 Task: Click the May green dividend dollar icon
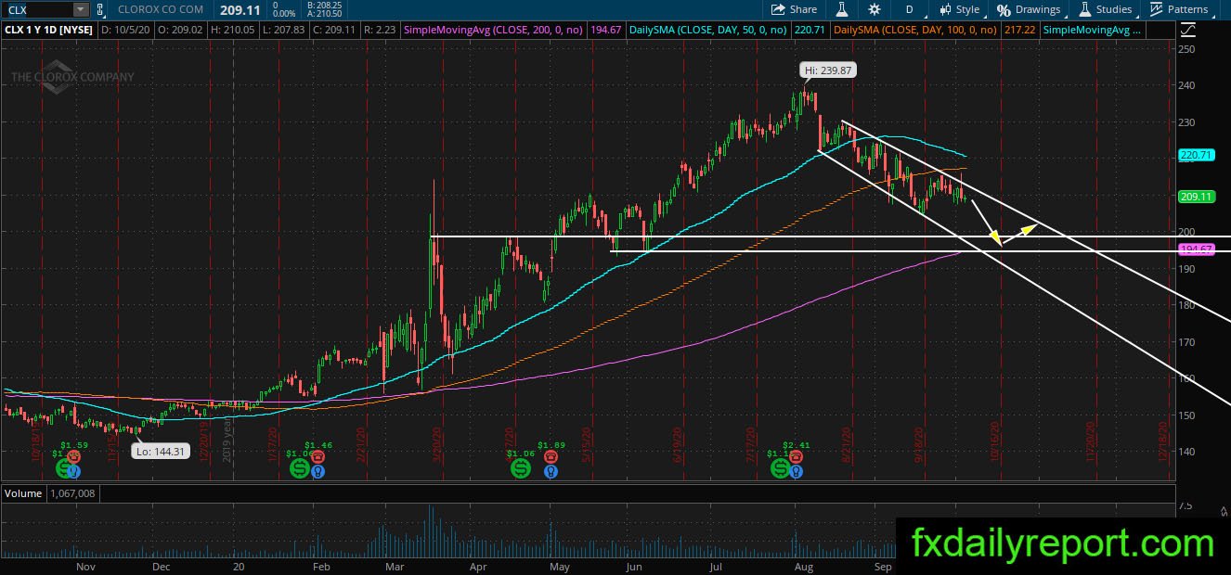pyautogui.click(x=521, y=468)
